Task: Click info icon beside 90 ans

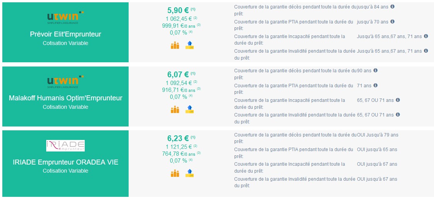Action: [x=375, y=70]
